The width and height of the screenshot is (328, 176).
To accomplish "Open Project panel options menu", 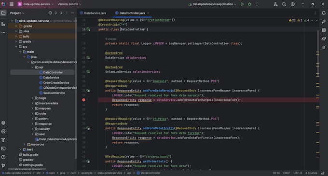I will coord(67,13).
